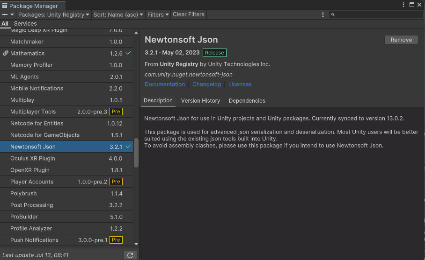Select the Polybrush package
This screenshot has height=260, width=425.
tap(66, 193)
